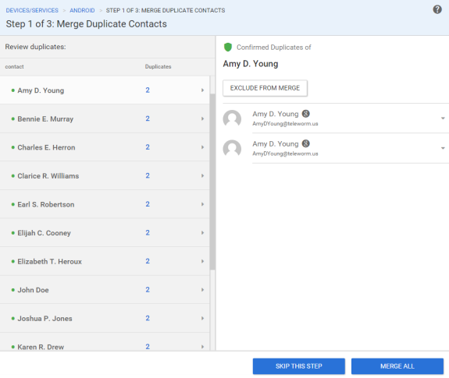The height and width of the screenshot is (378, 449).
Task: Go to Devices/Services breadcrumb
Action: [x=32, y=10]
